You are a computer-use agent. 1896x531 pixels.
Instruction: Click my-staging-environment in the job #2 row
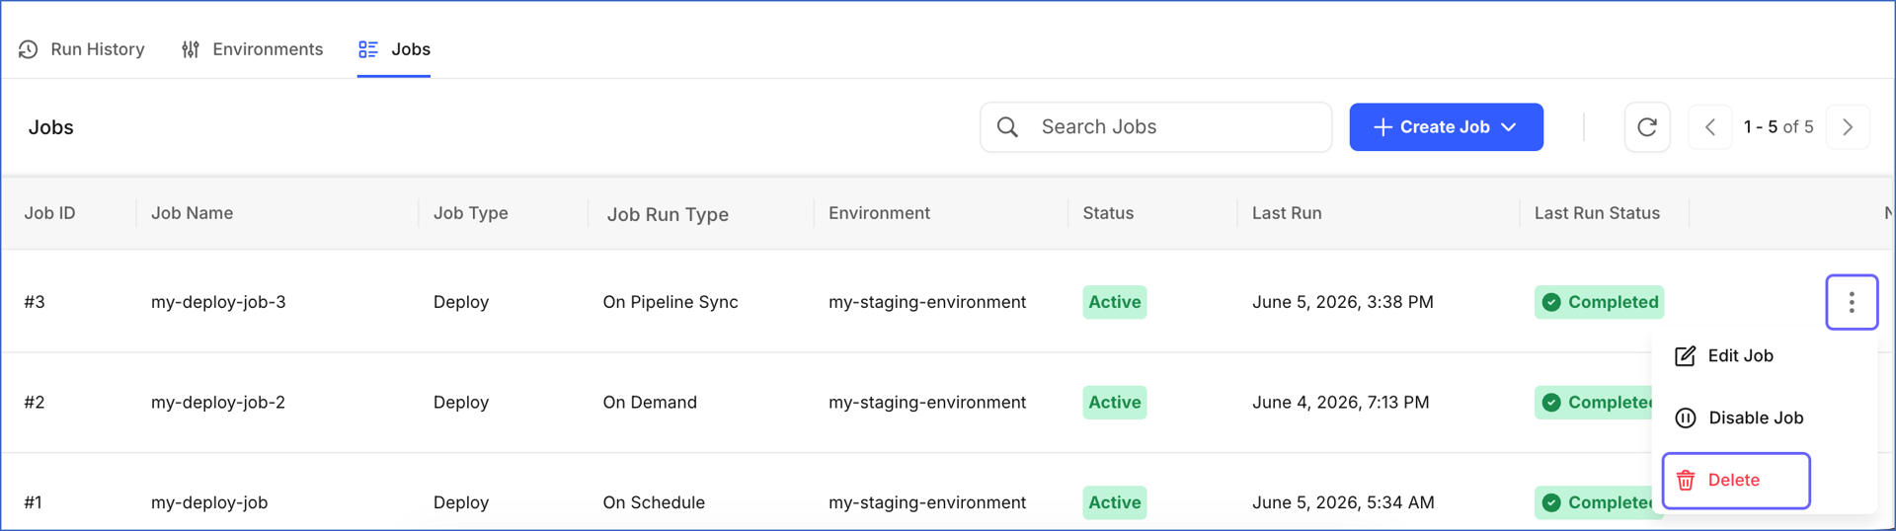[927, 403]
